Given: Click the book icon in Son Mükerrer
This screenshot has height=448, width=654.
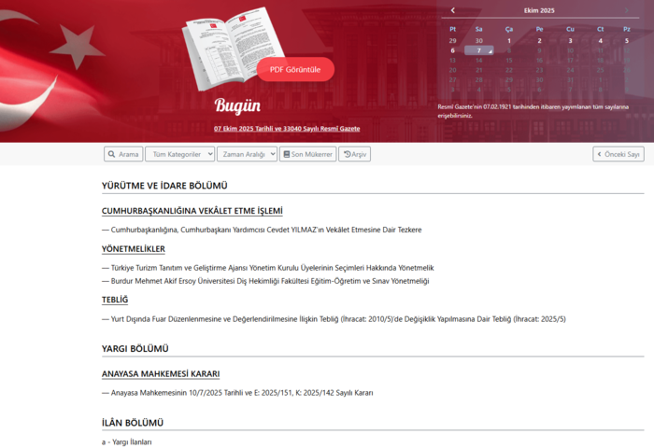Looking at the screenshot, I should click(x=287, y=154).
